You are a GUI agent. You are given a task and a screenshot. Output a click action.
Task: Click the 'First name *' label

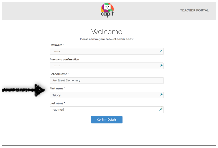pyautogui.click(x=57, y=88)
